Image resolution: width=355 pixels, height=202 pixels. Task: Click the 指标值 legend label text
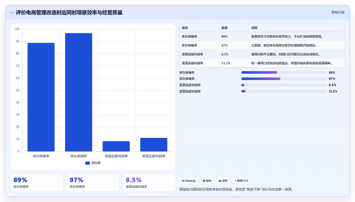pyautogui.click(x=96, y=163)
